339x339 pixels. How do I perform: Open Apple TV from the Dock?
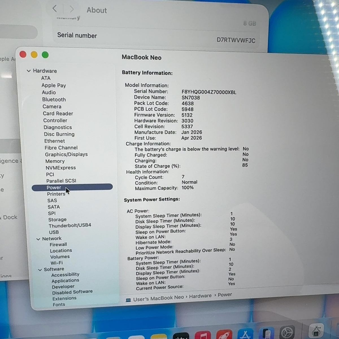click(x=181, y=336)
